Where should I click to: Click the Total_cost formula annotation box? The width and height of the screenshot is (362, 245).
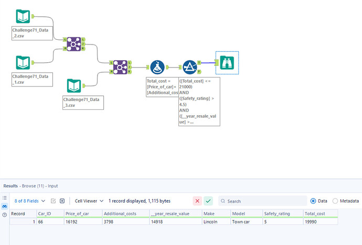(162, 87)
